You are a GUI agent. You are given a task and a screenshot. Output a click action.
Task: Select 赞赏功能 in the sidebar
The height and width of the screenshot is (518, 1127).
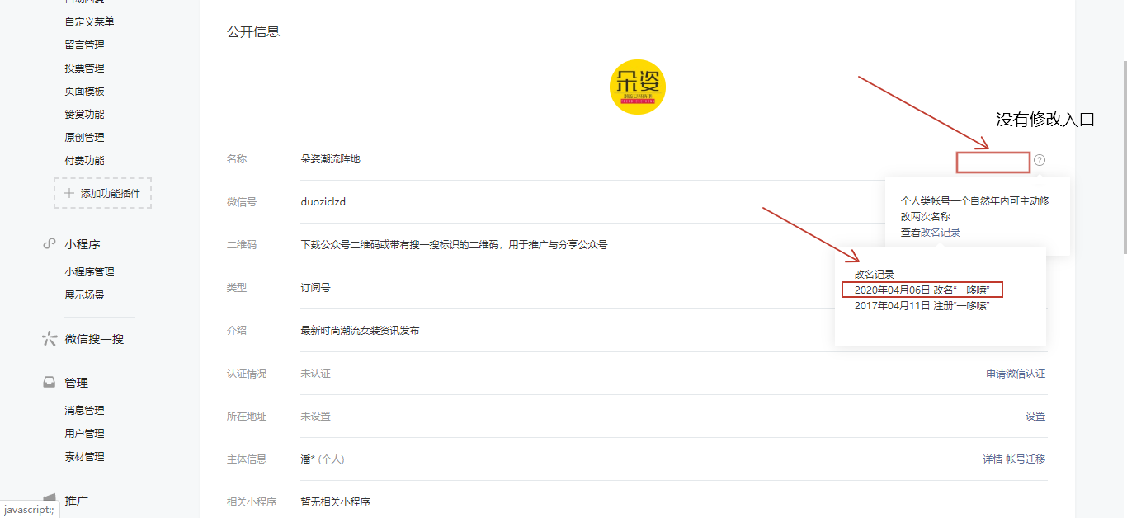tap(84, 114)
